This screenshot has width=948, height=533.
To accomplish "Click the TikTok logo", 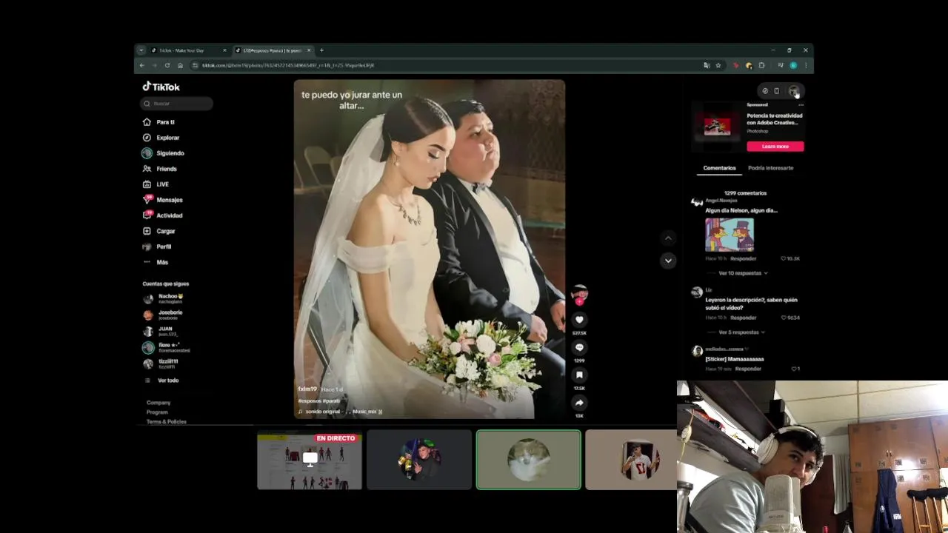I will tap(161, 87).
